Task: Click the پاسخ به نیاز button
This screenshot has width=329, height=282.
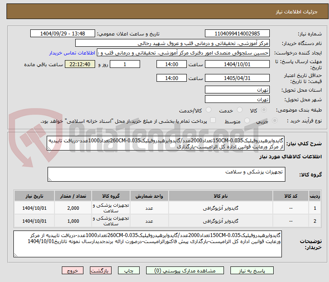Action: click(252, 270)
